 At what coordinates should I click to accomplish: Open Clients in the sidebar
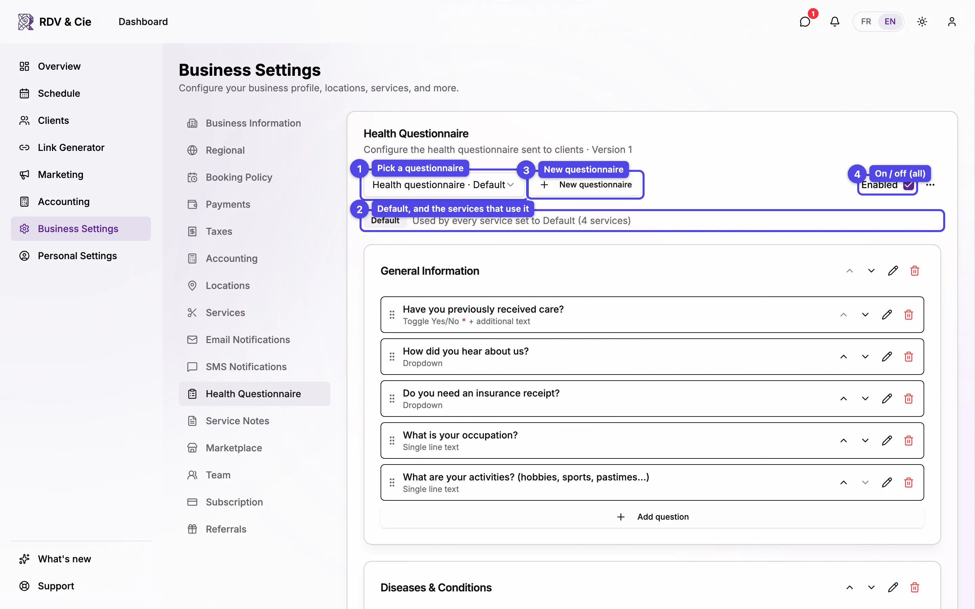coord(81,120)
